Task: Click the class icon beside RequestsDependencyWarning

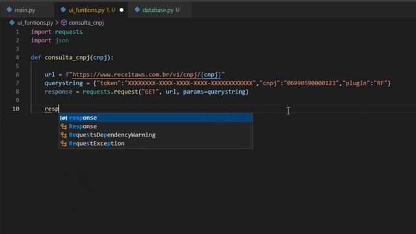Action: point(64,135)
